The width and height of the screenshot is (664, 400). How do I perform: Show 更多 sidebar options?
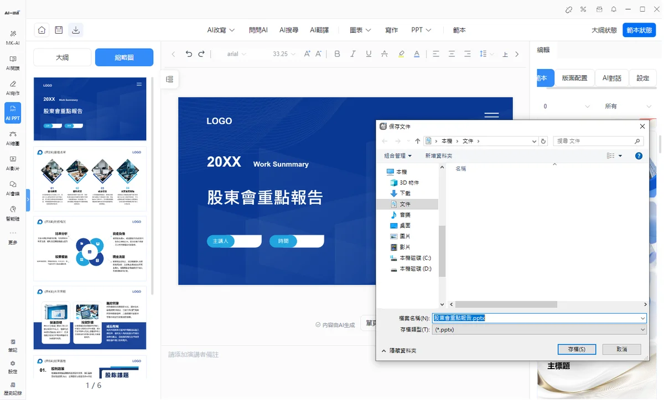pyautogui.click(x=12, y=239)
